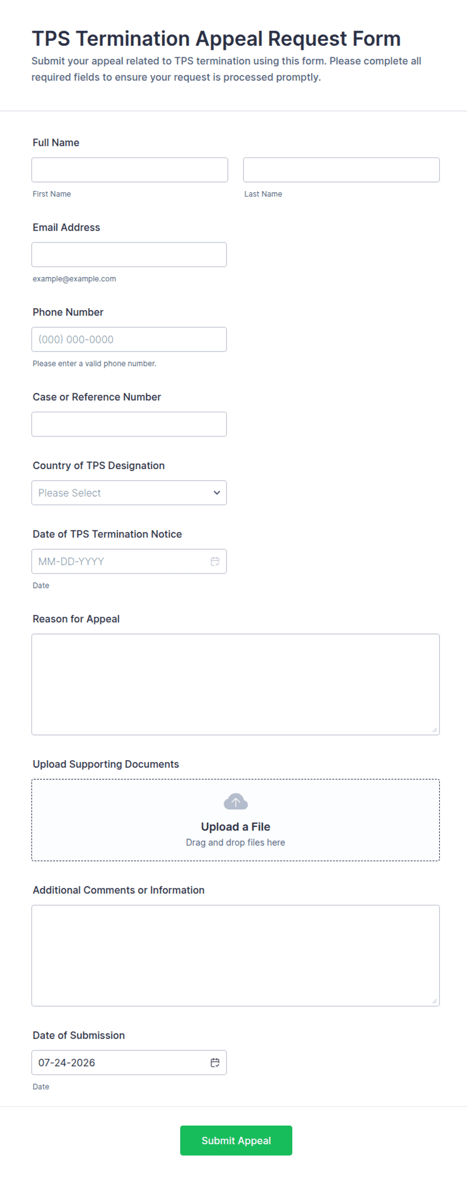Click into the Email Address field
This screenshot has width=467, height=1180.
pyautogui.click(x=129, y=254)
